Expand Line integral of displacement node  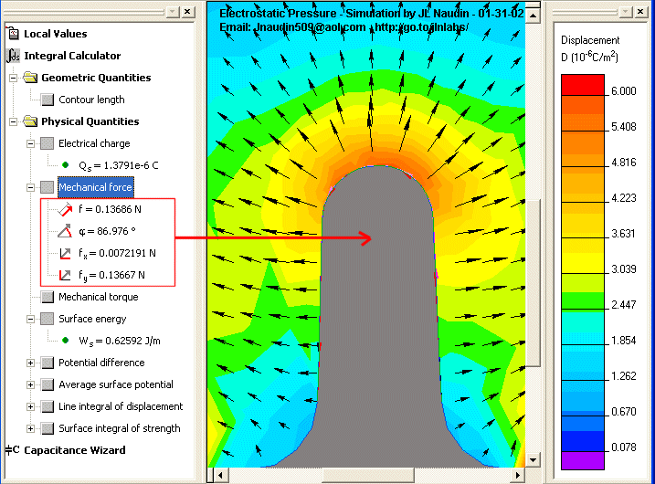point(30,406)
